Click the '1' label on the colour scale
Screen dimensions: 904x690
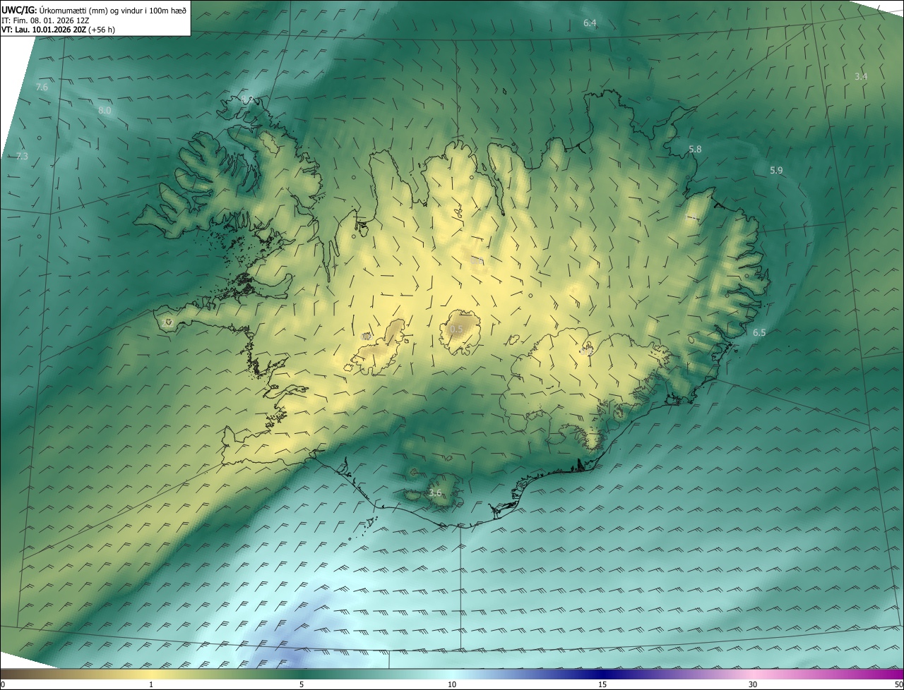[151, 684]
